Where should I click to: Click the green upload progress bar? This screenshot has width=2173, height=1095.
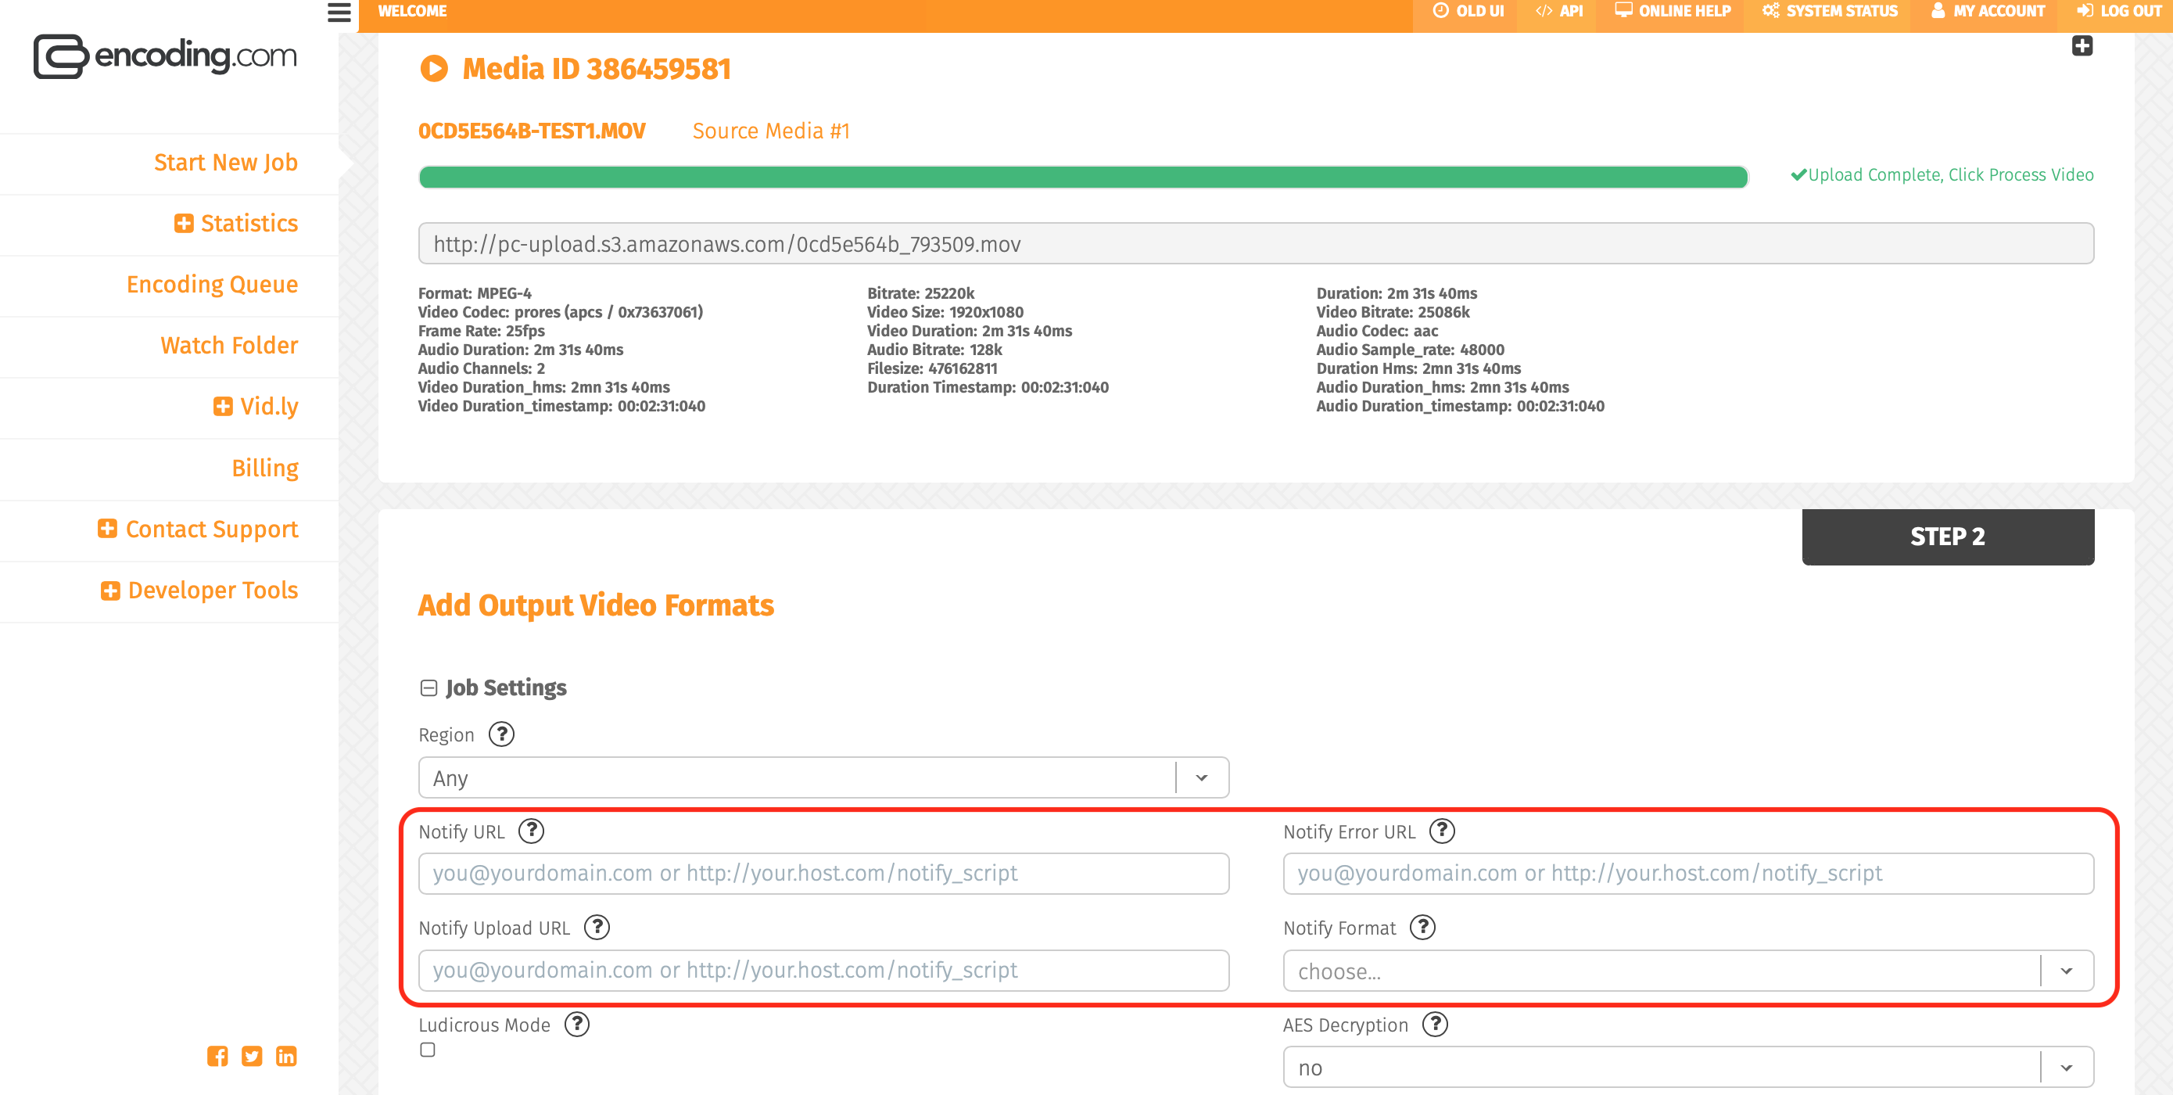1084,178
